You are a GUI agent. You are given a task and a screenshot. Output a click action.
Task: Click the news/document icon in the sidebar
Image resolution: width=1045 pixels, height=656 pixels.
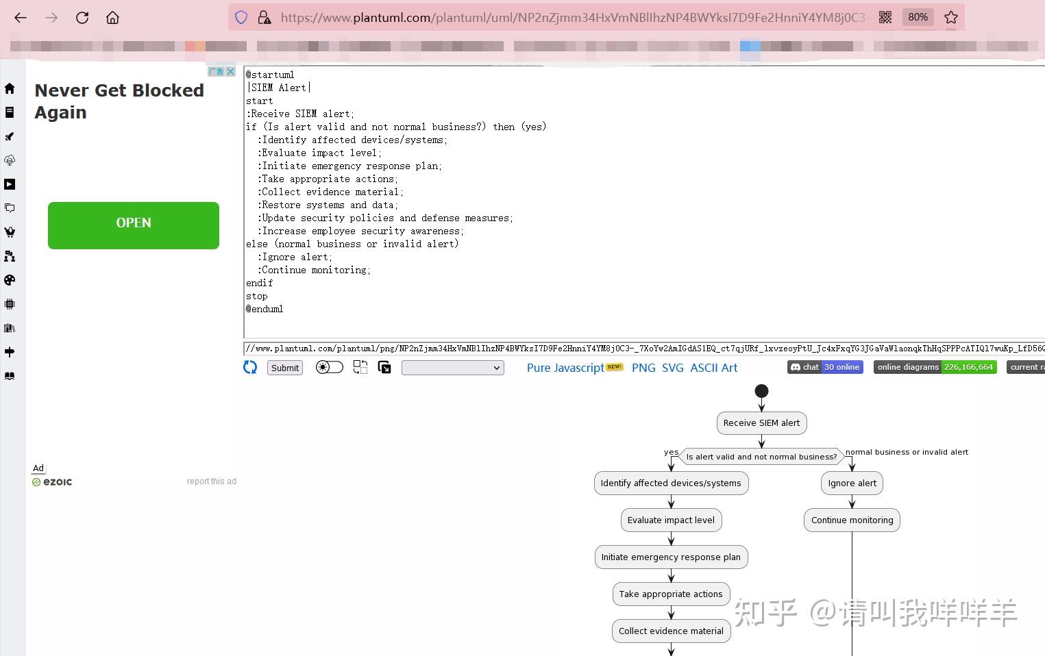[x=10, y=112]
